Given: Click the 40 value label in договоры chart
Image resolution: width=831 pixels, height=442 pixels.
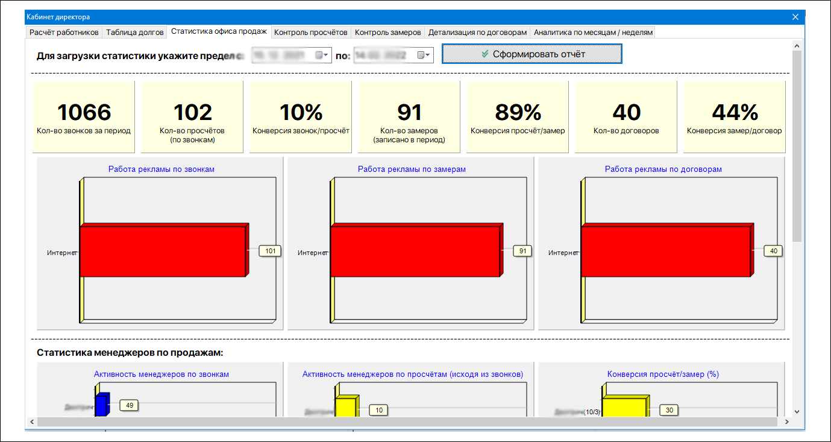Looking at the screenshot, I should pyautogui.click(x=773, y=251).
